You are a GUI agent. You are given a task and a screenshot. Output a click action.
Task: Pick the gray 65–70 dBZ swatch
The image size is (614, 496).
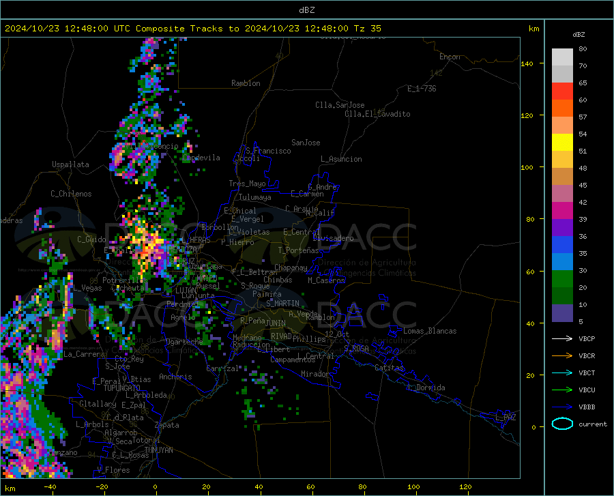click(x=562, y=74)
